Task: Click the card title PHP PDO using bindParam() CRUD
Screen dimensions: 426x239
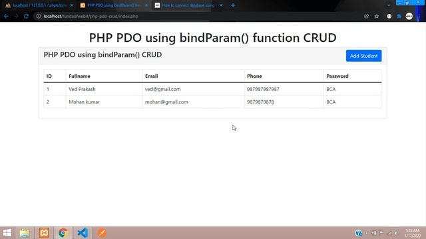Action: pyautogui.click(x=103, y=54)
